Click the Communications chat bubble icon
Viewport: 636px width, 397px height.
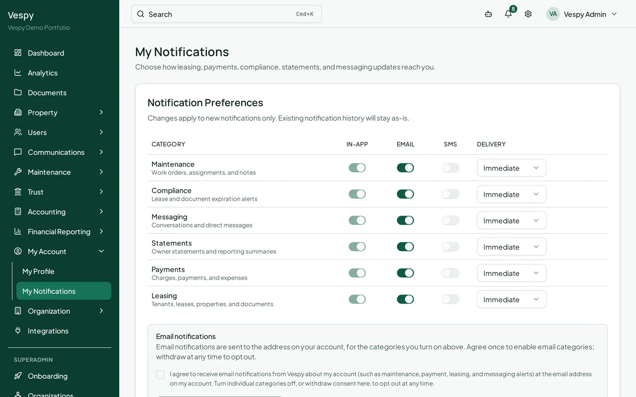(x=18, y=152)
